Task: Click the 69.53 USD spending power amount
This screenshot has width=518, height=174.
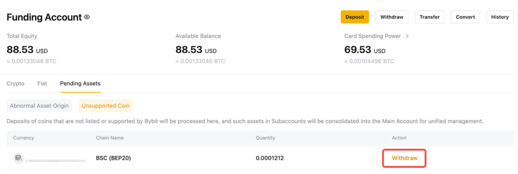Action: click(365, 50)
